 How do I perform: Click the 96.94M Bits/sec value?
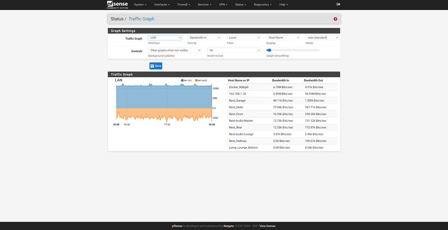pyautogui.click(x=315, y=94)
